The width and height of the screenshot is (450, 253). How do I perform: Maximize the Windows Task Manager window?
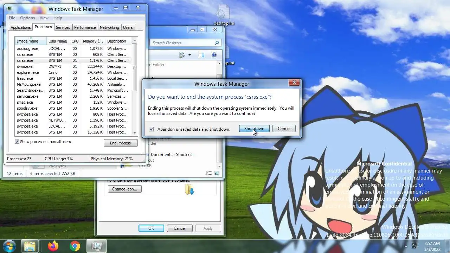point(126,7)
